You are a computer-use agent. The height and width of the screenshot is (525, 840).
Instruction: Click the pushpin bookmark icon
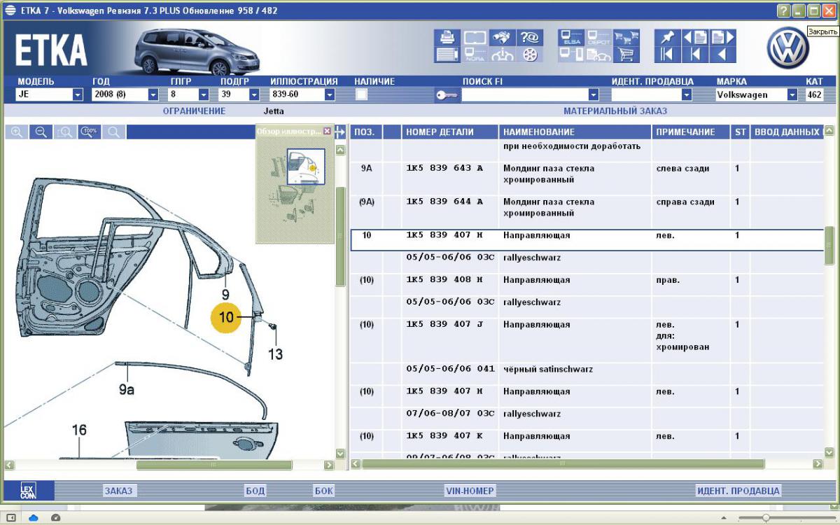click(667, 38)
